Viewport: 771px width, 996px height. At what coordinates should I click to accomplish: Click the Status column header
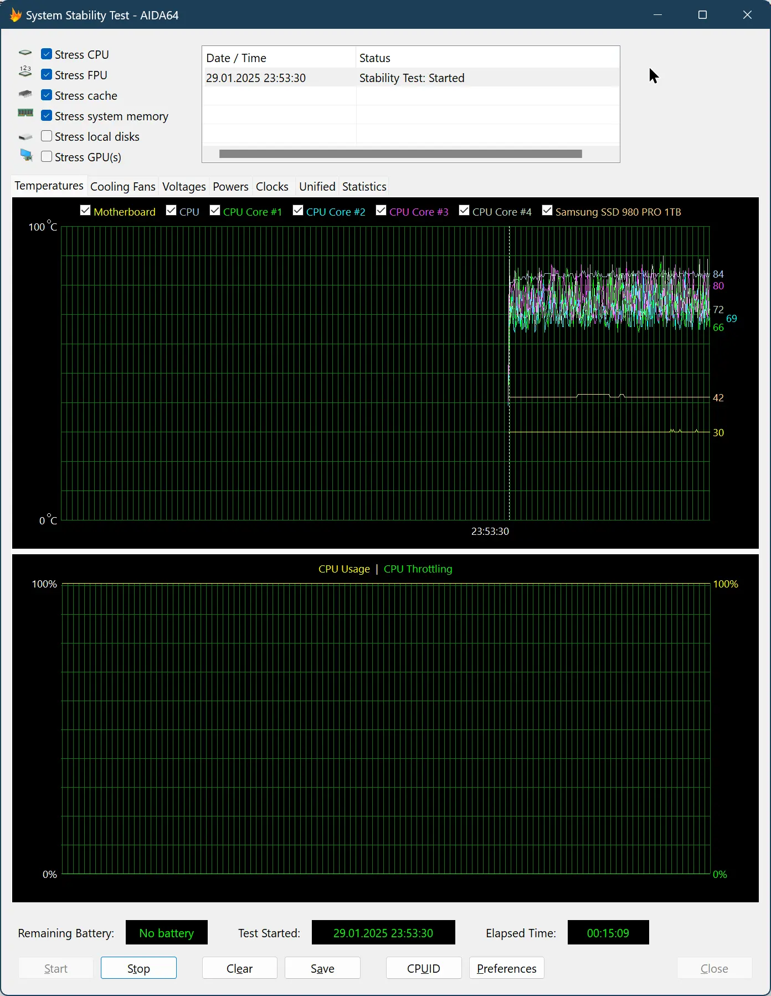487,58
